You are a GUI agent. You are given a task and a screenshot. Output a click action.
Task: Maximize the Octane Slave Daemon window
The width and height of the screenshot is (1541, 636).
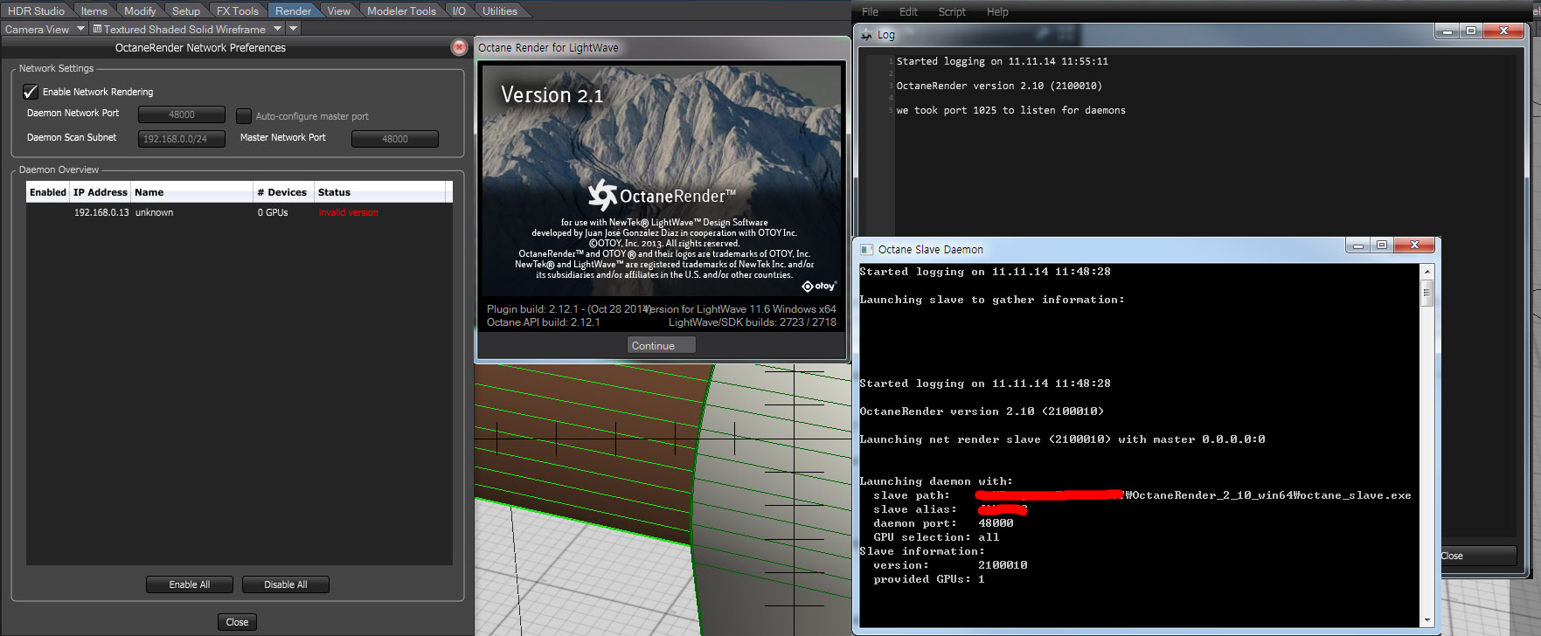[1381, 245]
